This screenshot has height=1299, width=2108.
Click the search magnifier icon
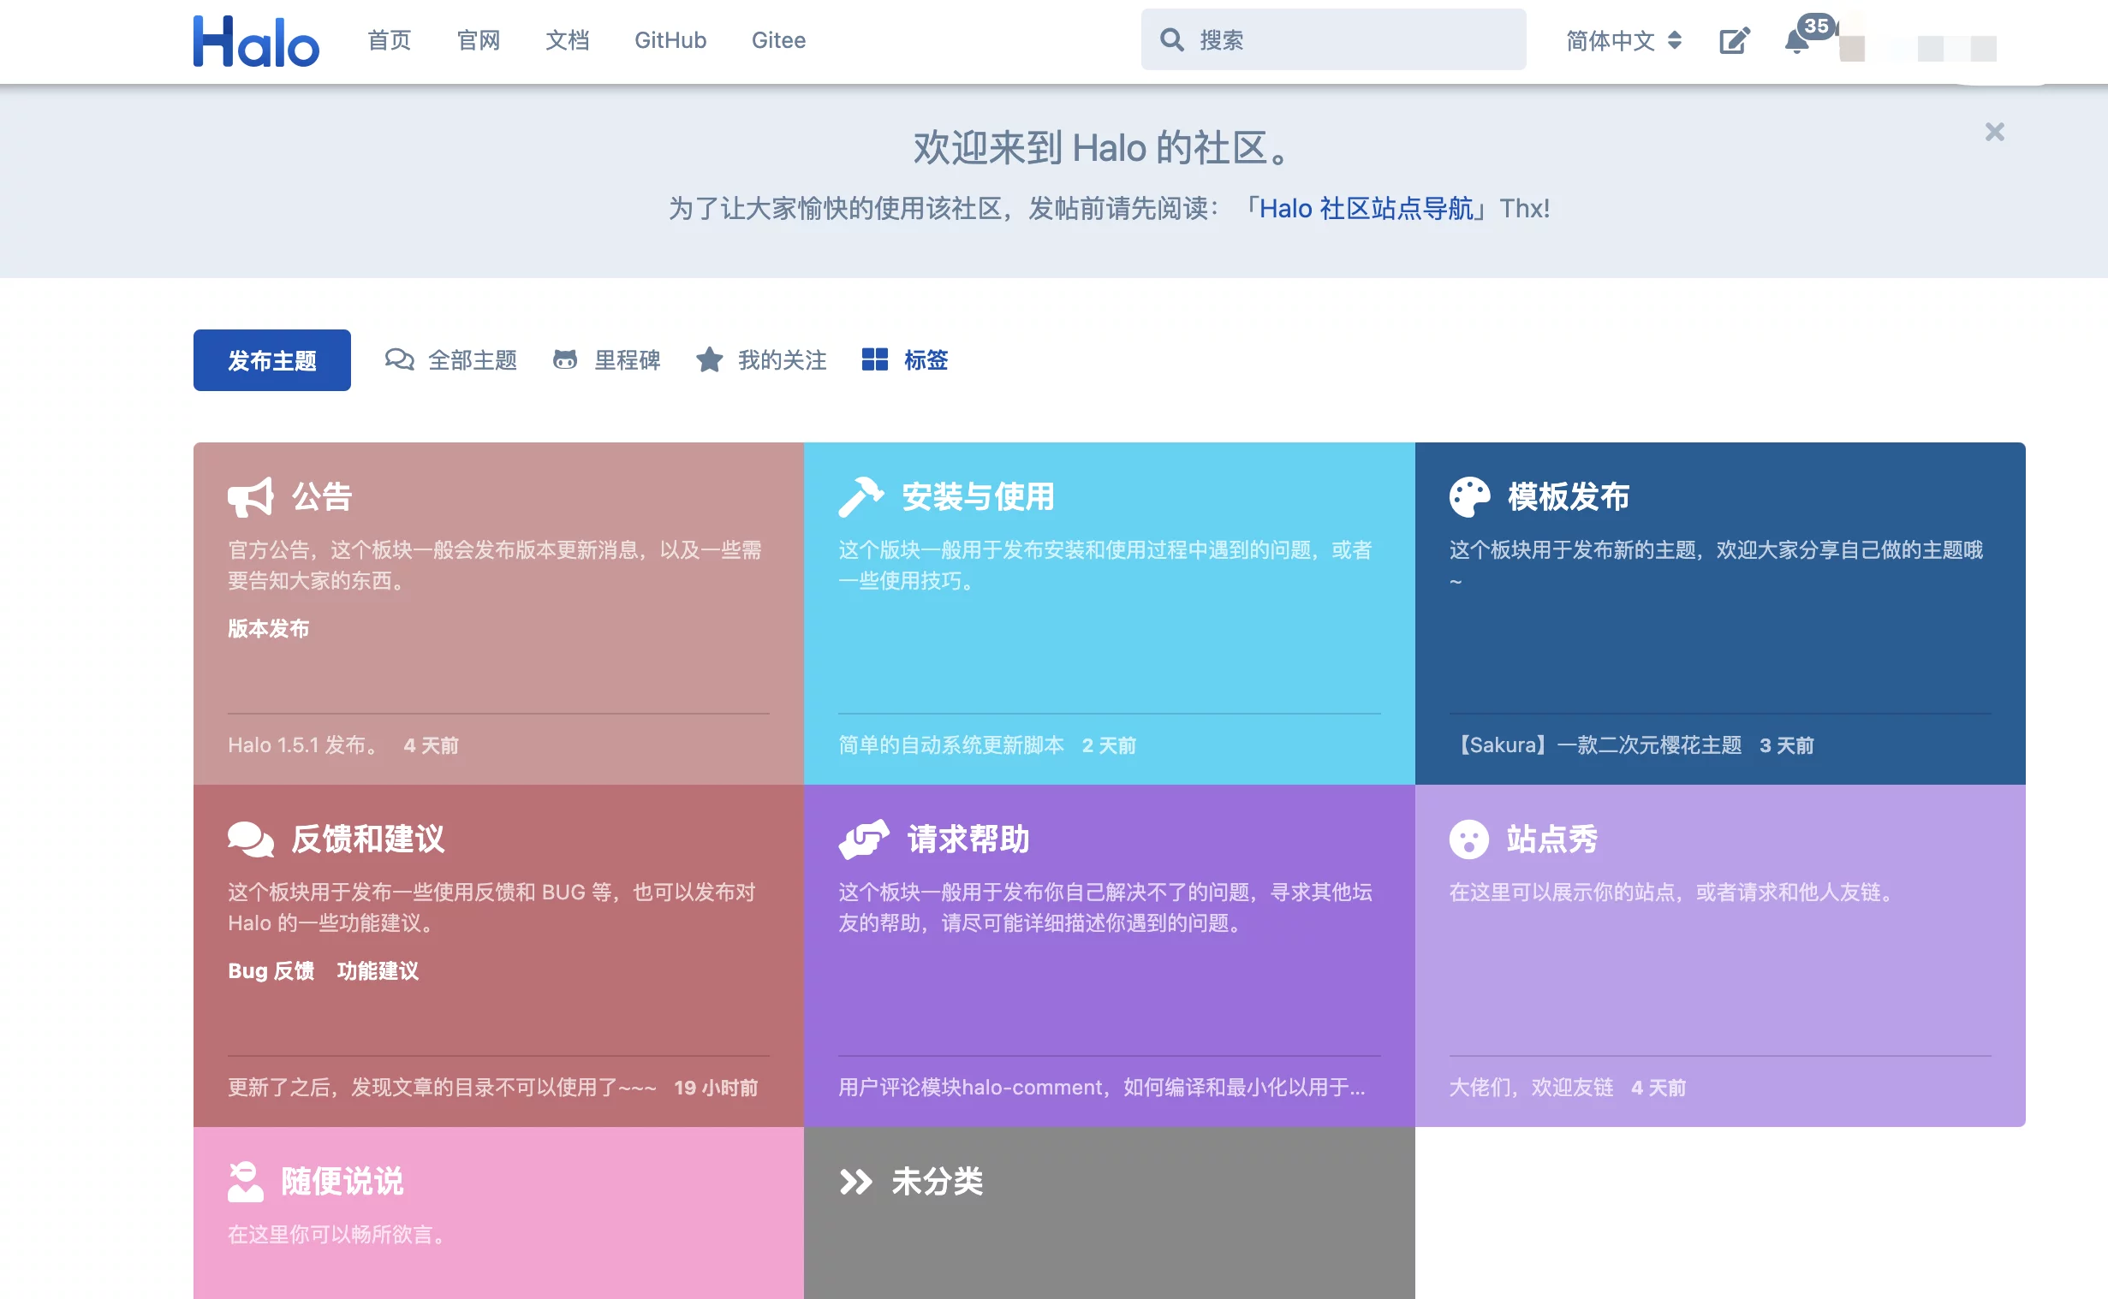pyautogui.click(x=1171, y=39)
